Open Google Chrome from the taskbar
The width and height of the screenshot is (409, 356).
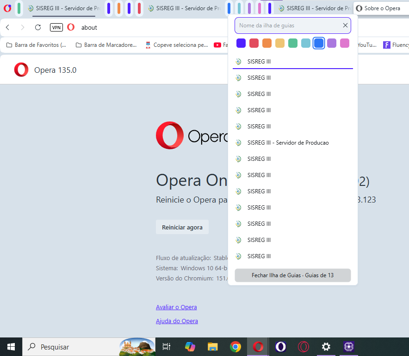pyautogui.click(x=235, y=347)
